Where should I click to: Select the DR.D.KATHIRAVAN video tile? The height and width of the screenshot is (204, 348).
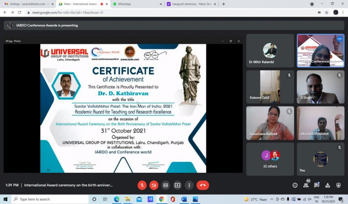[x=321, y=123]
